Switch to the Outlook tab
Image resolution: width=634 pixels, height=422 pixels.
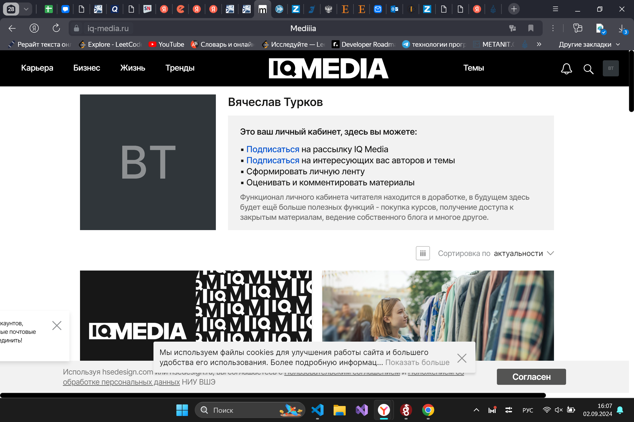click(394, 9)
